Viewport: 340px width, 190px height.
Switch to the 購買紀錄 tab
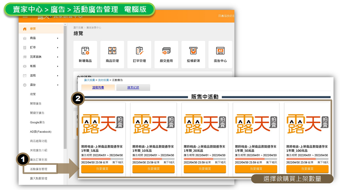click(133, 88)
